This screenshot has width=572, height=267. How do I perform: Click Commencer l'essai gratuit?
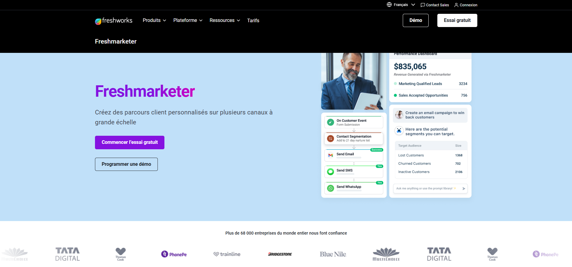click(130, 142)
